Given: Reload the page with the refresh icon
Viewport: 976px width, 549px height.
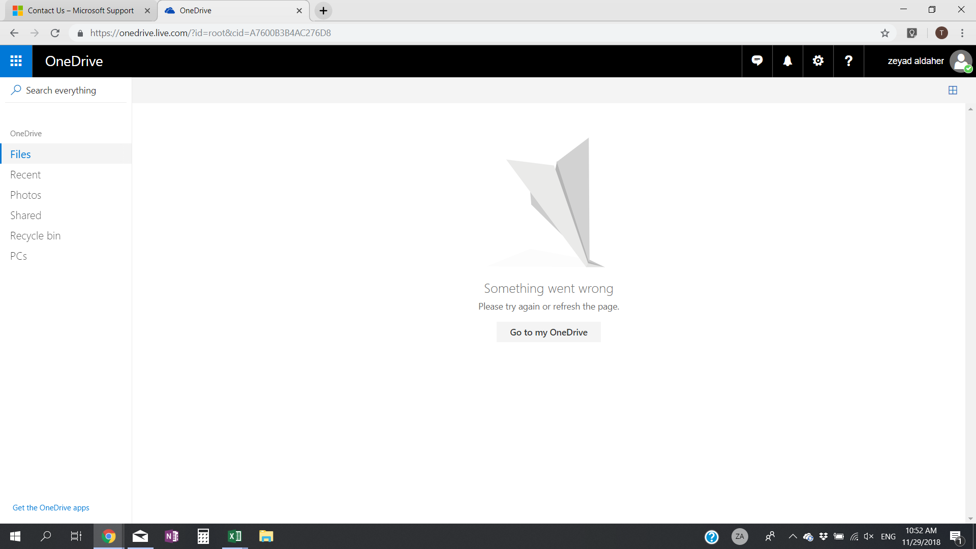Looking at the screenshot, I should 55,33.
